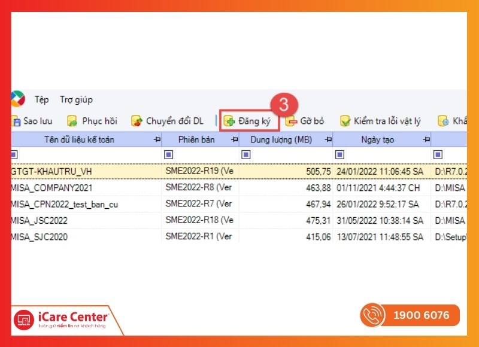Pin the Ngày tạo column

pyautogui.click(x=426, y=140)
